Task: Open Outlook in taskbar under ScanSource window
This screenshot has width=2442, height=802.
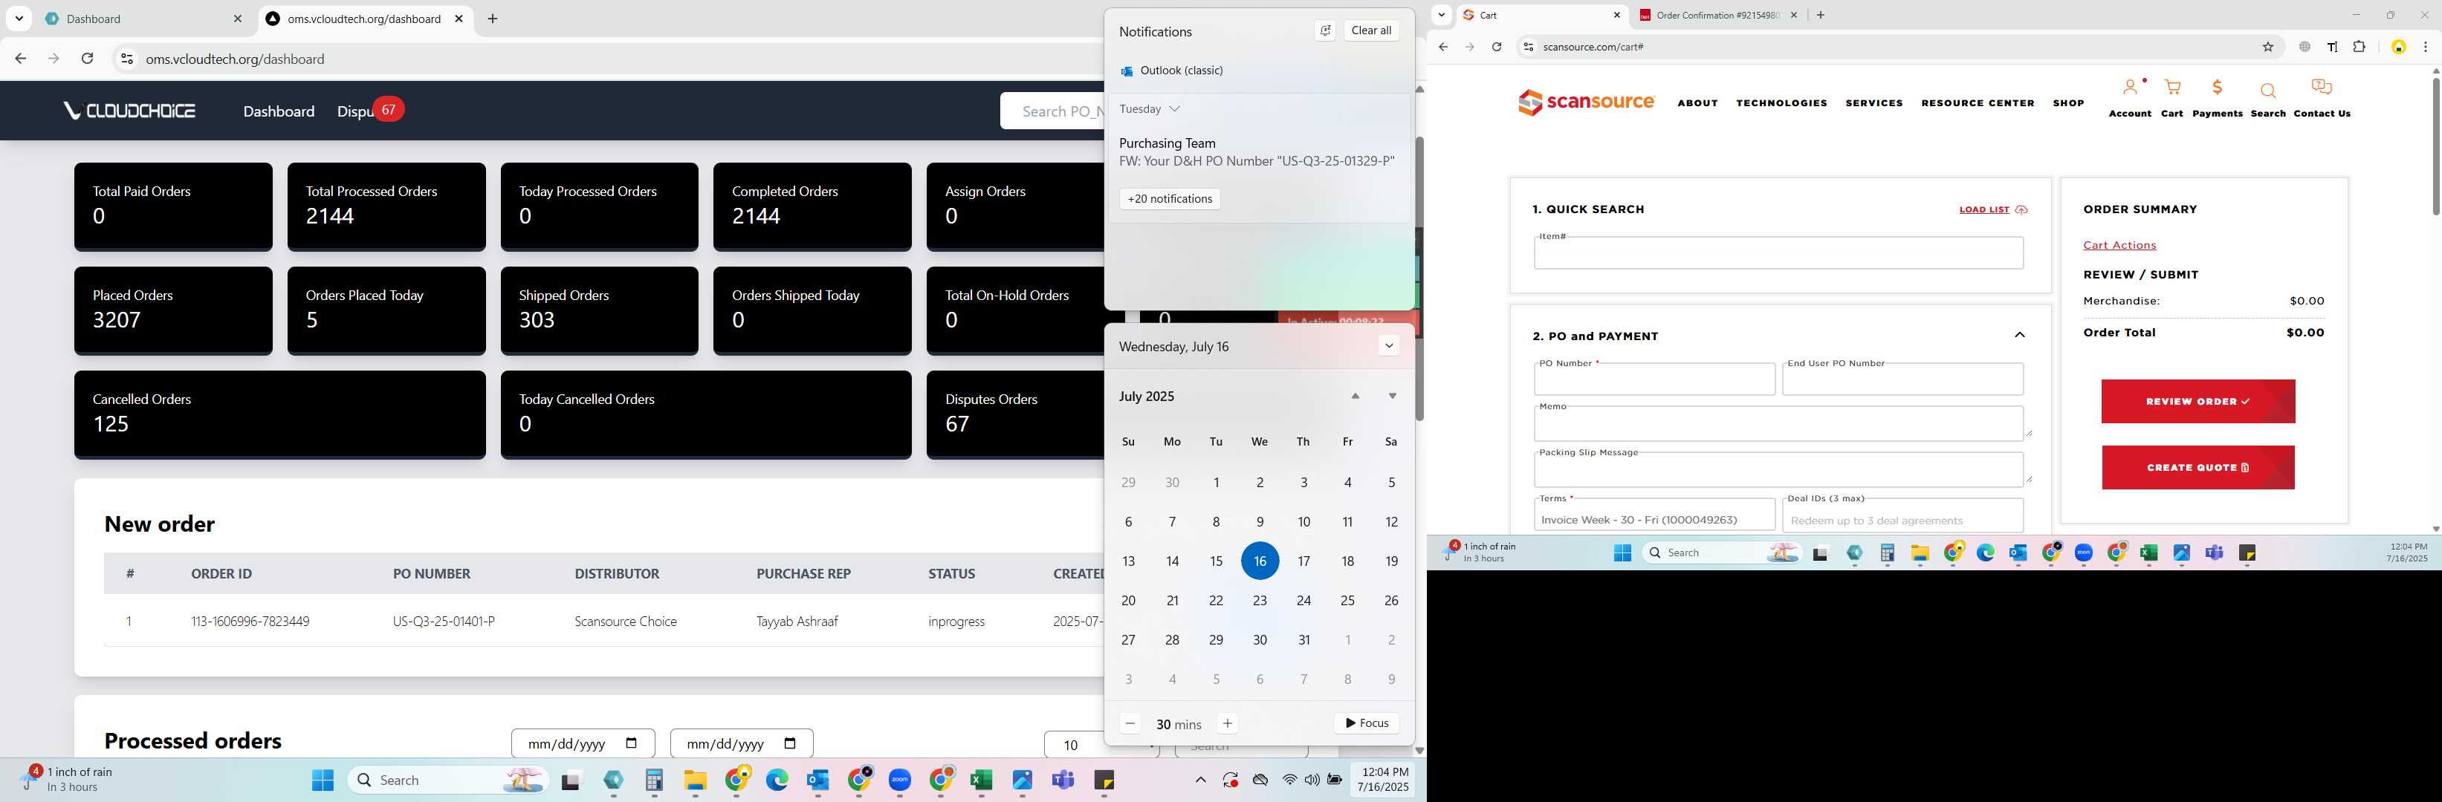Action: pos(2018,553)
